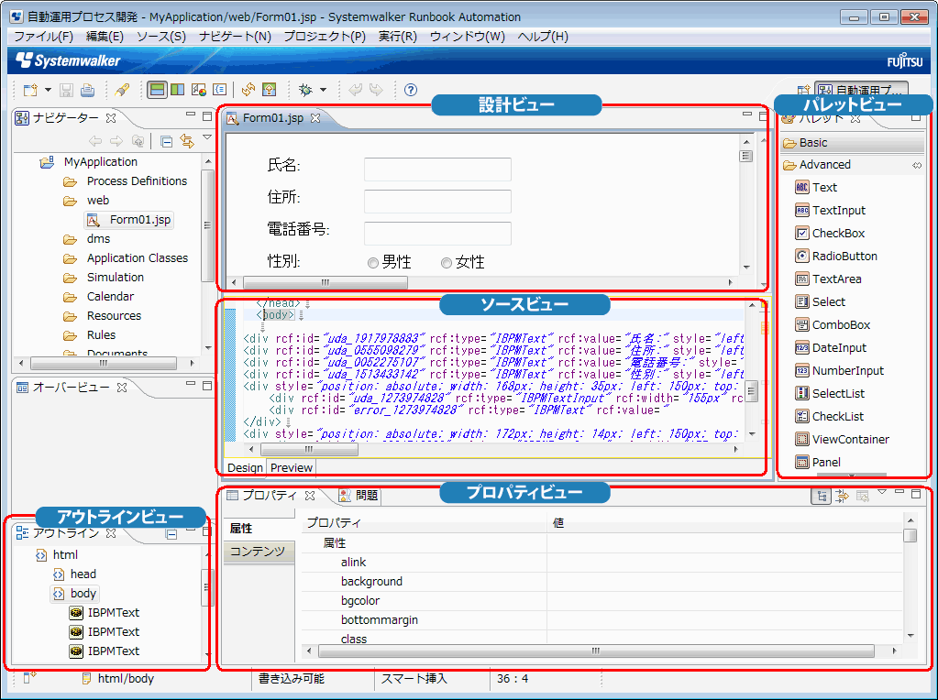Select the 属性 properties side tab
Screen dimensions: 938x700
click(259, 529)
